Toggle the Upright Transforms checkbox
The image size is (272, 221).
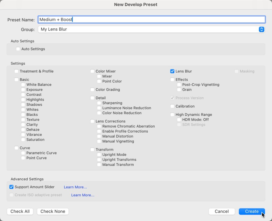tap(99, 160)
